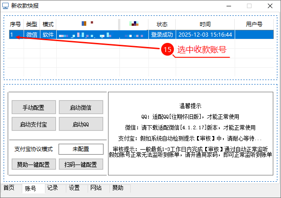
Task: Click the app icon in title bar
Action: coord(5,6)
